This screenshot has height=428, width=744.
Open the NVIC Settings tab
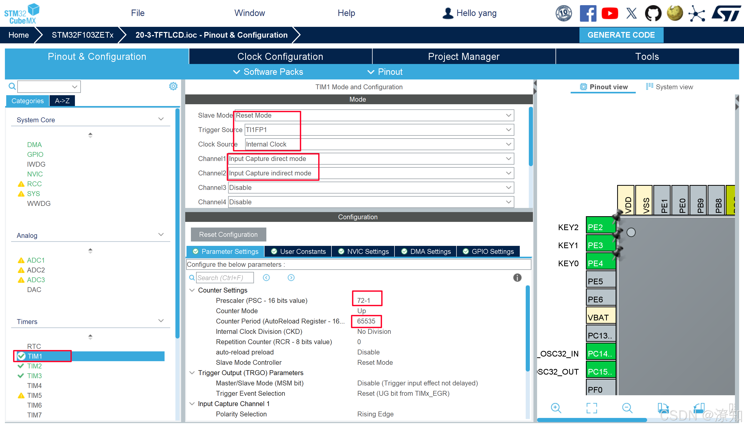pos(363,251)
